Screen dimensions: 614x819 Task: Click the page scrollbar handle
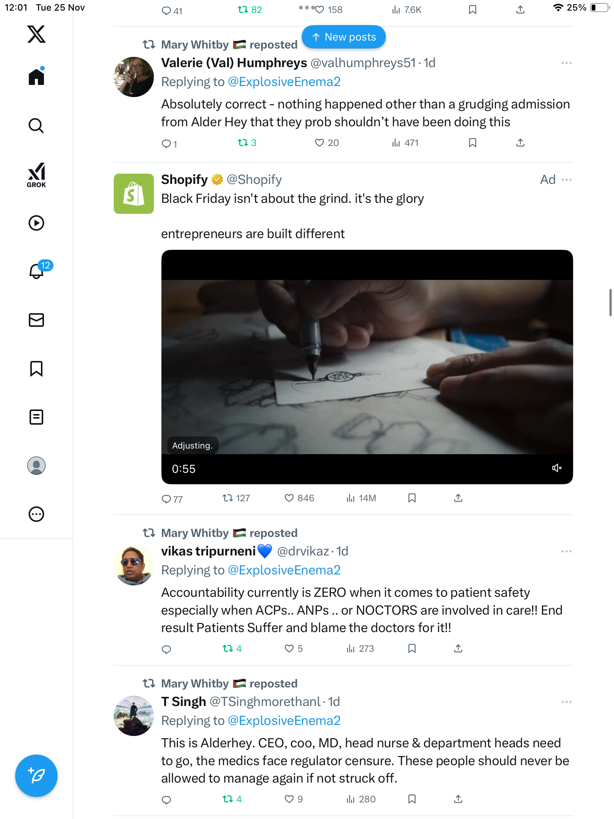click(610, 302)
